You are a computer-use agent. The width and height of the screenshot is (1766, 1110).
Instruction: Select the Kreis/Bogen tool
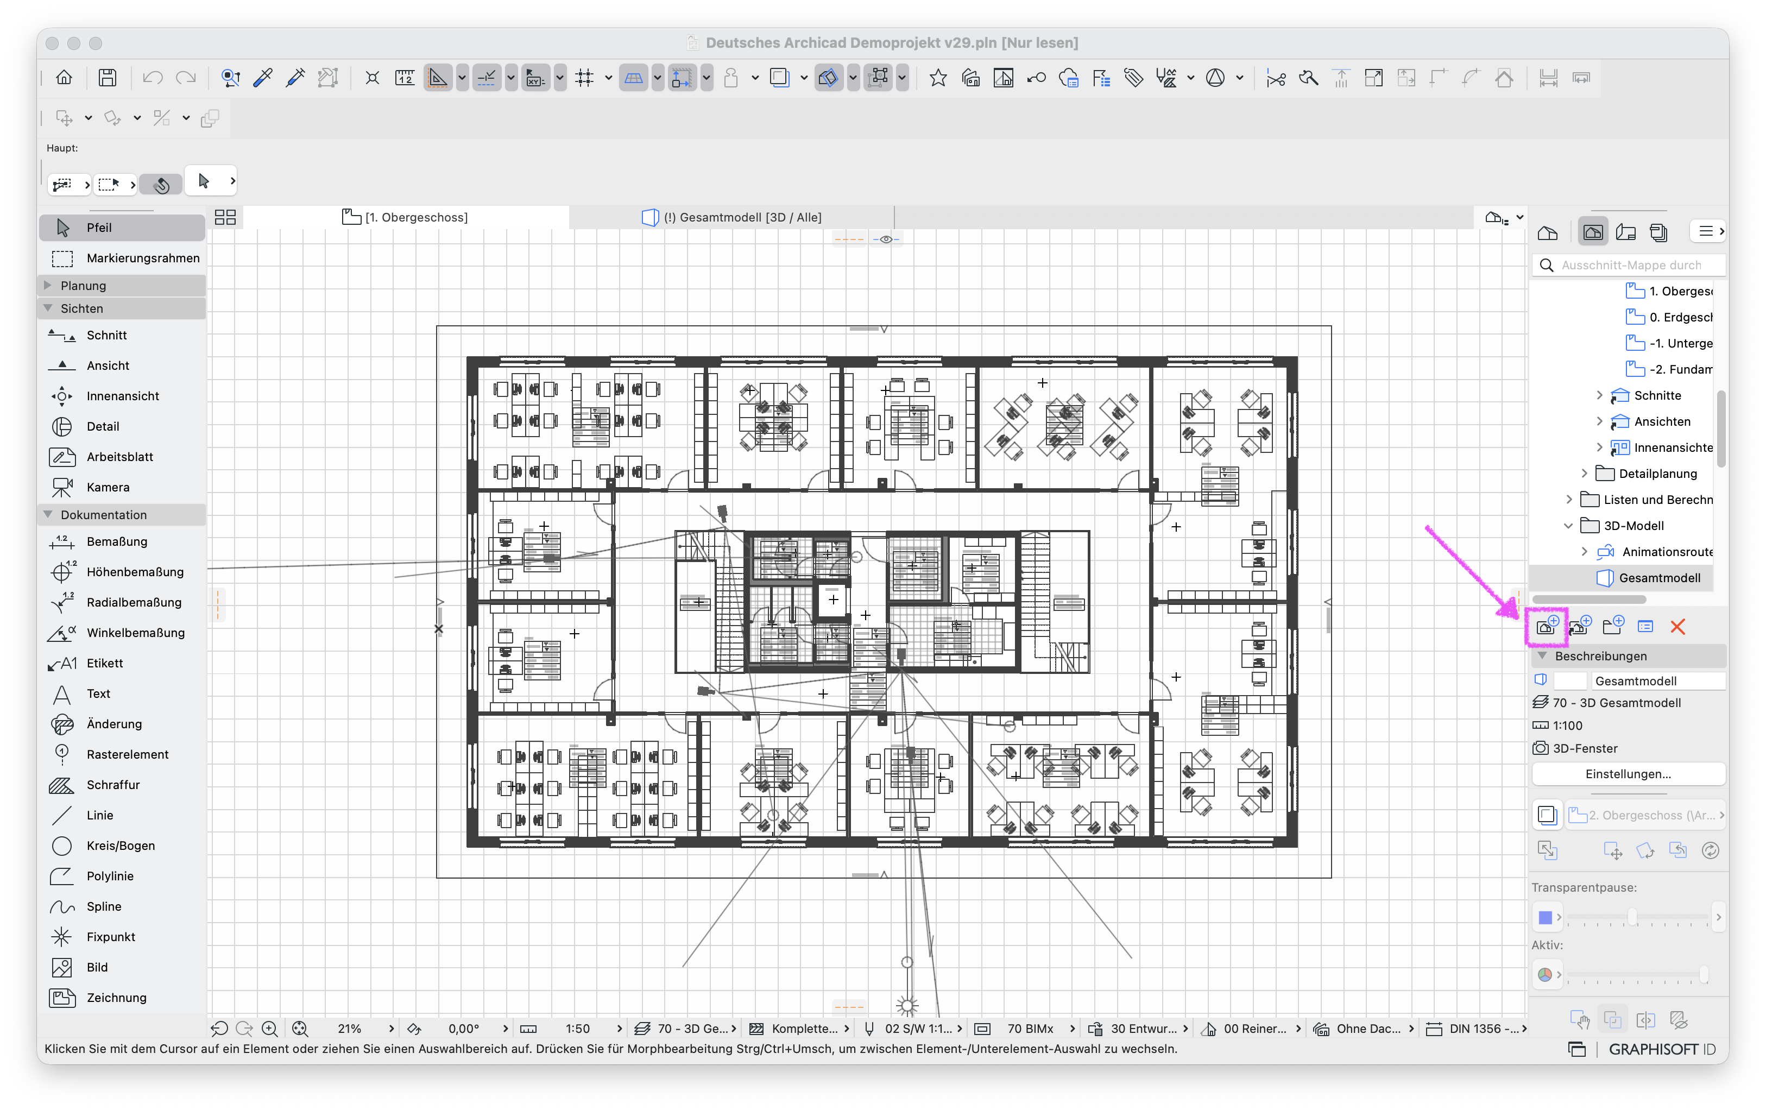tap(122, 846)
